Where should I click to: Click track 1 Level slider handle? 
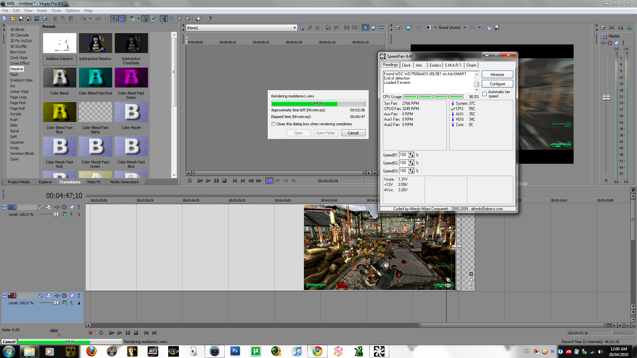(x=56, y=214)
